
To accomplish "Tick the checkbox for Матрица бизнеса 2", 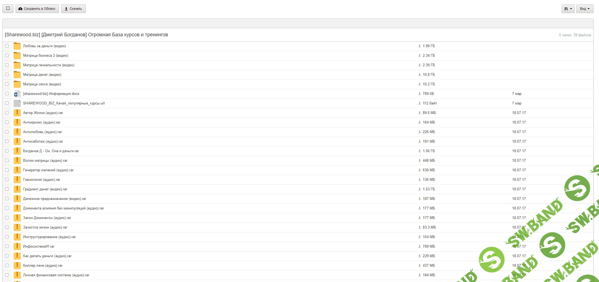I will click(x=7, y=56).
